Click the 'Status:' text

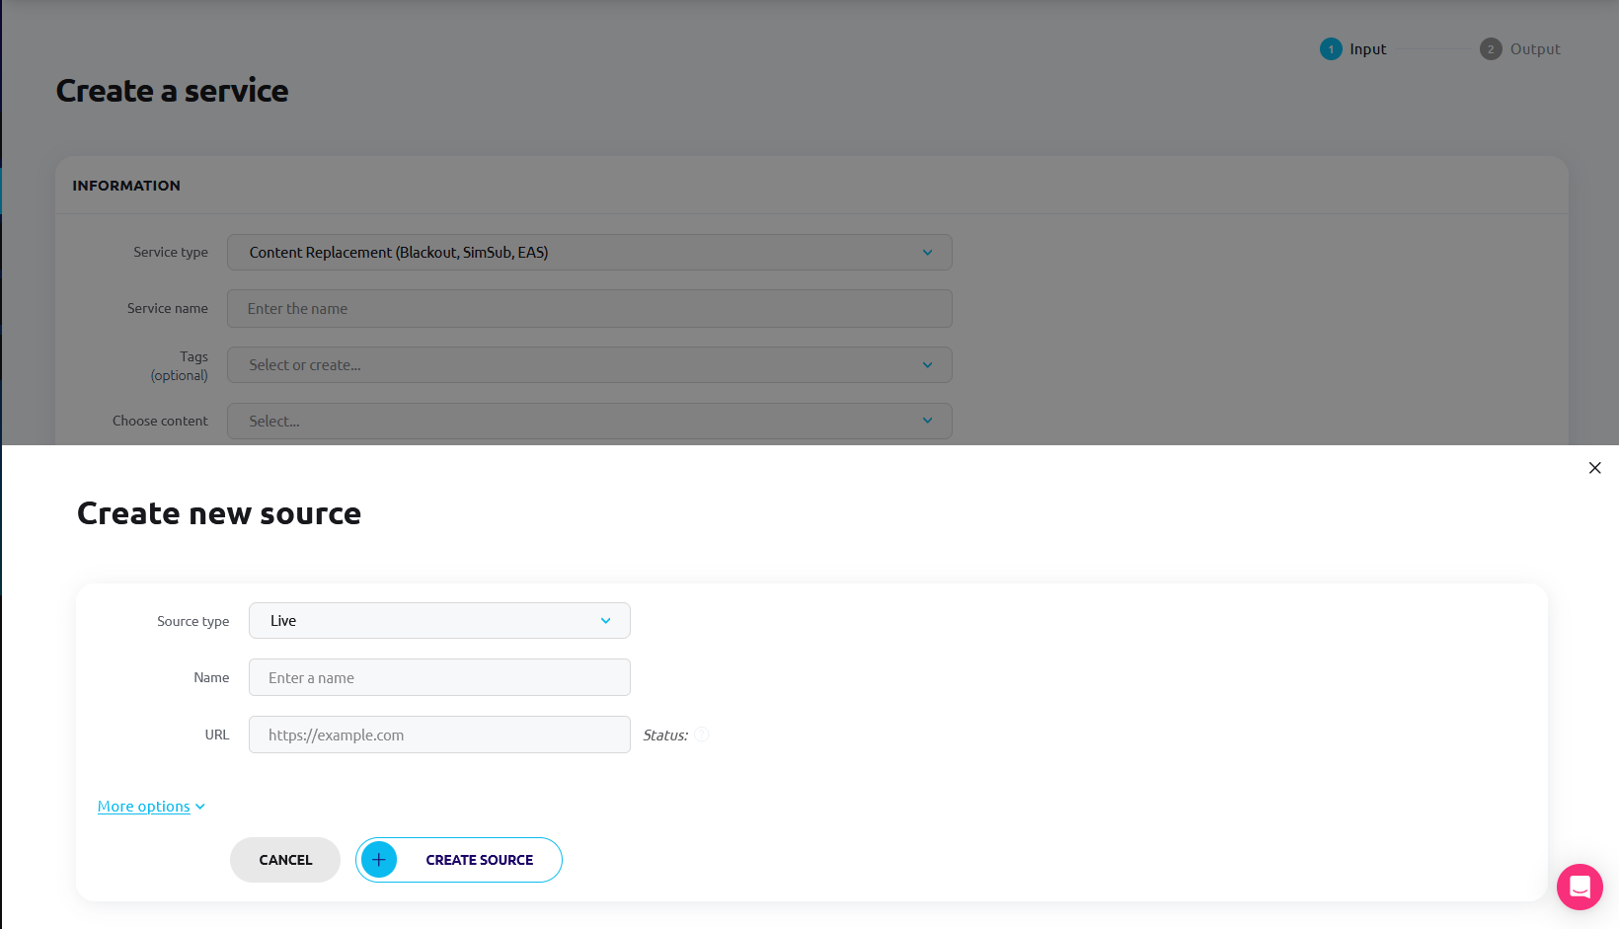(x=665, y=735)
